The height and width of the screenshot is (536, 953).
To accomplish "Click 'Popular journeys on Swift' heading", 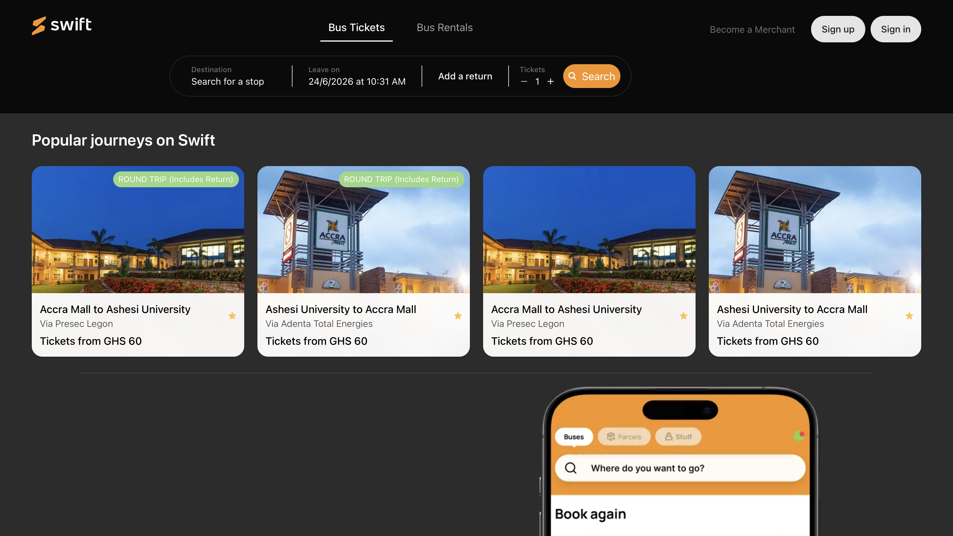I will pyautogui.click(x=123, y=141).
